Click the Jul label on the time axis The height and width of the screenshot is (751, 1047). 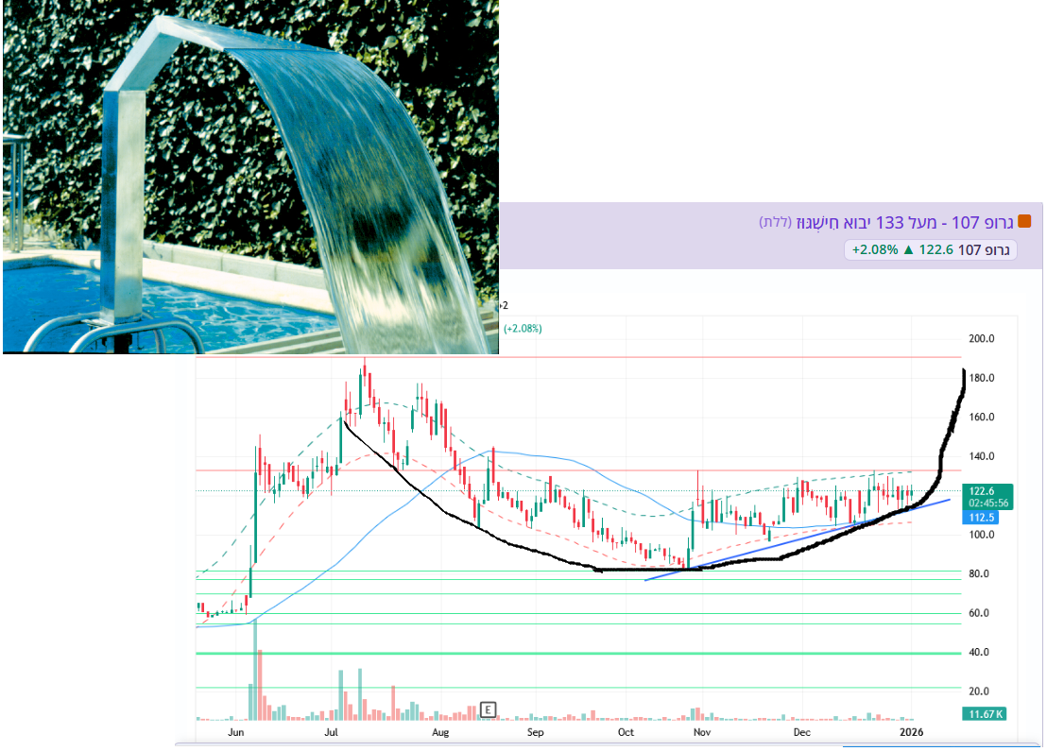(331, 732)
